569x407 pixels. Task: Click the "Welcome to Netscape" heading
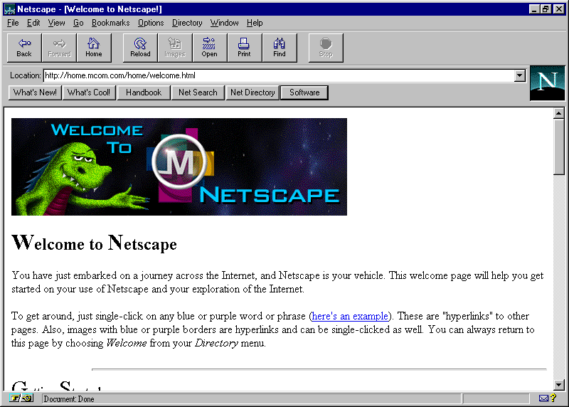click(95, 243)
